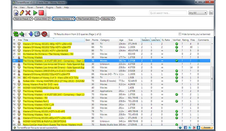Select row MONEY MASTERS & PAINFUL DECEPTIONS
The image size is (226, 131).
pyautogui.click(x=111, y=121)
